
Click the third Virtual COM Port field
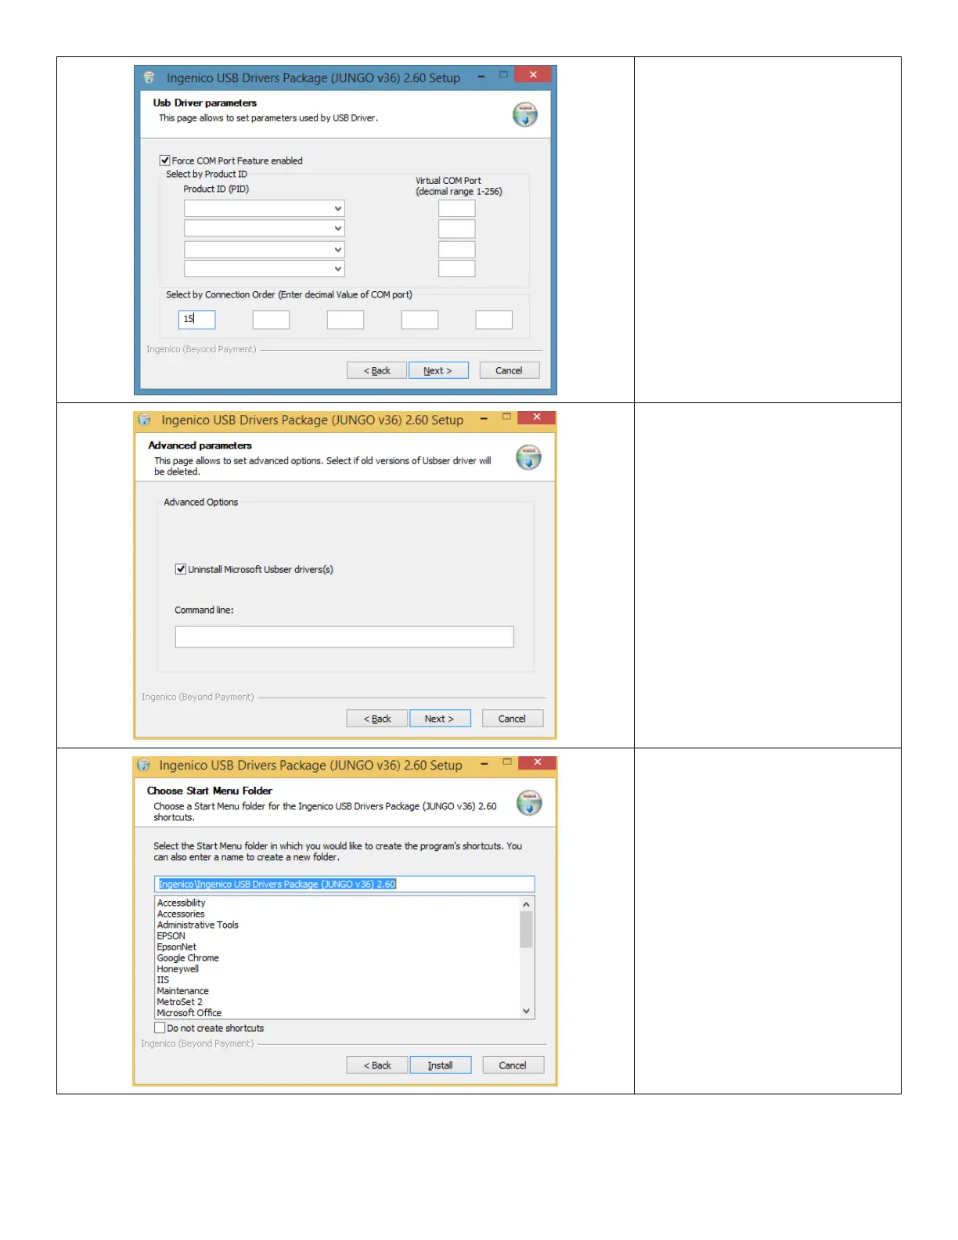(457, 250)
